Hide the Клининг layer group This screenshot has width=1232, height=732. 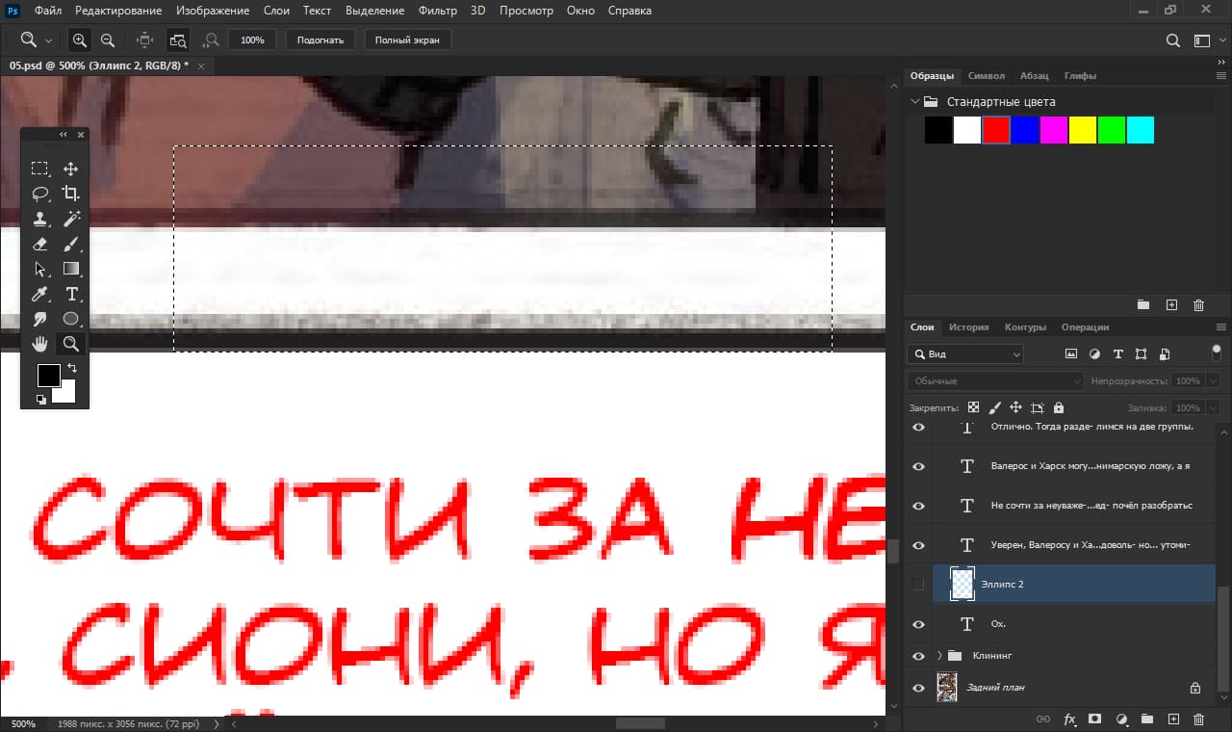click(918, 656)
